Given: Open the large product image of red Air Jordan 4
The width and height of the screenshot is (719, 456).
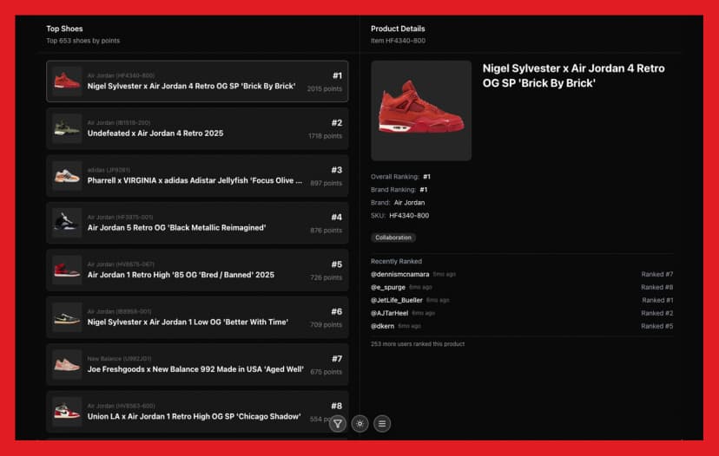Looking at the screenshot, I should click(421, 111).
